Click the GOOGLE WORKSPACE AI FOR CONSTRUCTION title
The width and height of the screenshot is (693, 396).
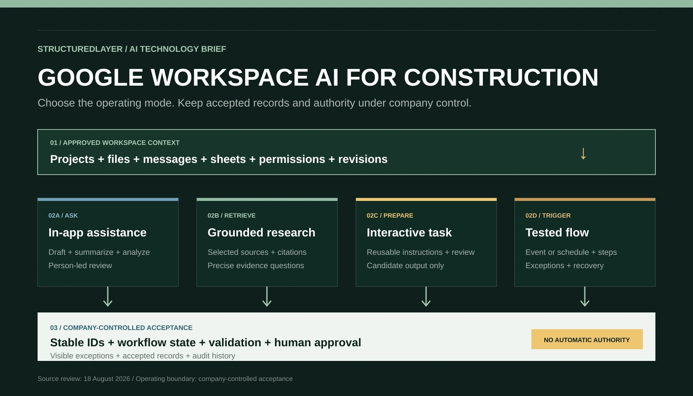point(318,78)
